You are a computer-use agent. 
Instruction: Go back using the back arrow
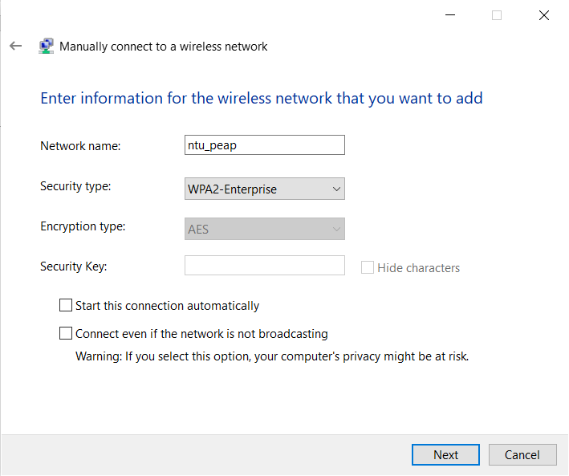click(15, 46)
